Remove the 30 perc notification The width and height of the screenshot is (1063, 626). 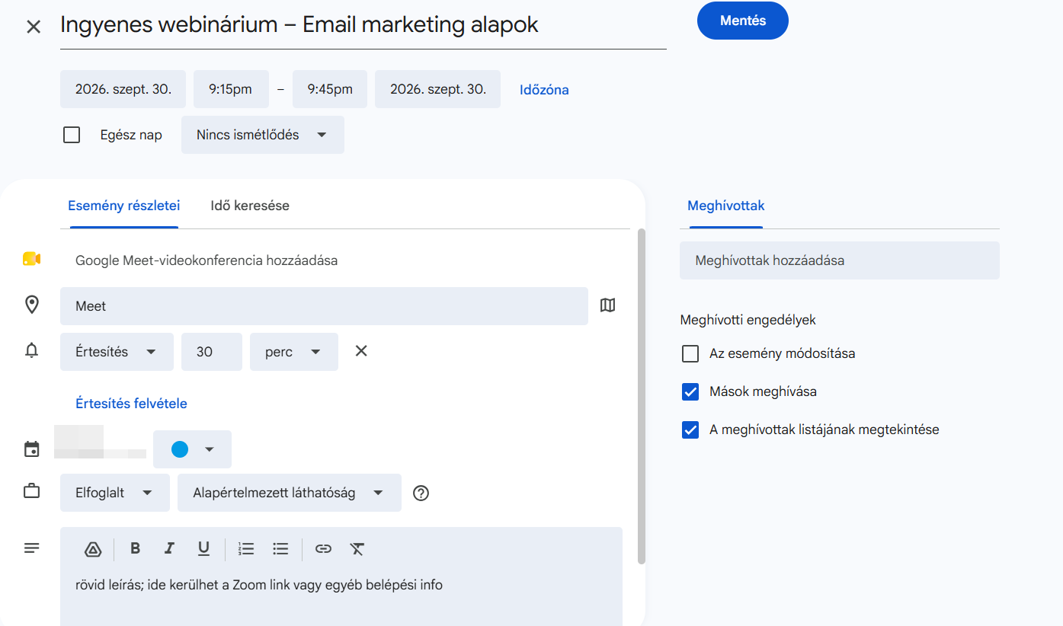[x=361, y=351]
